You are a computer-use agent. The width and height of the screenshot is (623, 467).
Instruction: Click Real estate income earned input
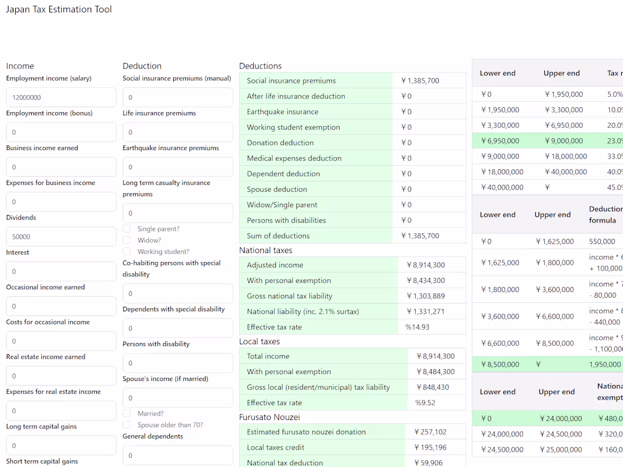61,376
